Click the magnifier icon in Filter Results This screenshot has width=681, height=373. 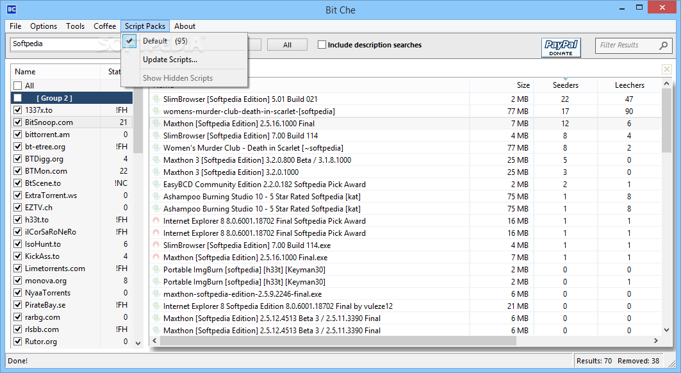[x=663, y=46]
